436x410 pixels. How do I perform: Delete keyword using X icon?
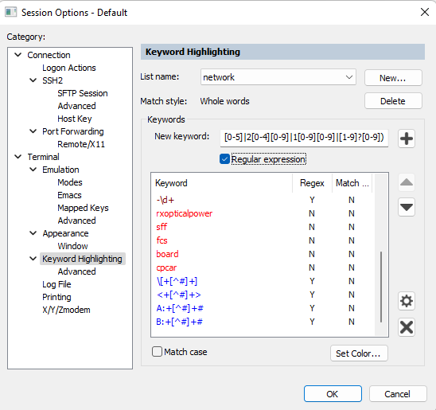click(x=407, y=327)
